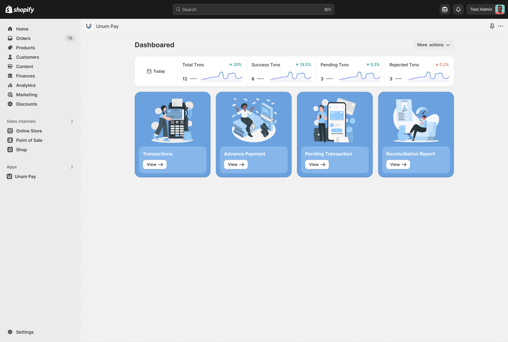Click the Test Admin avatar
The width and height of the screenshot is (508, 342).
[x=500, y=9]
